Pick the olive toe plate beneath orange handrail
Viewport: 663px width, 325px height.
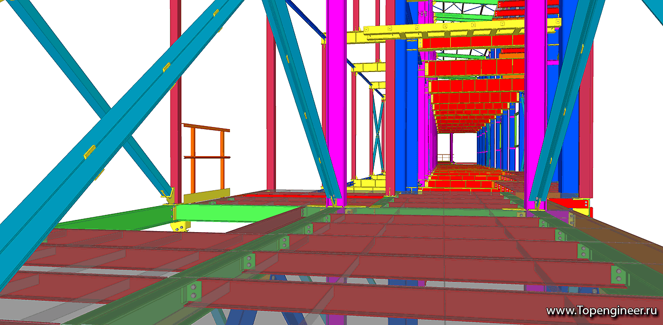(206, 195)
